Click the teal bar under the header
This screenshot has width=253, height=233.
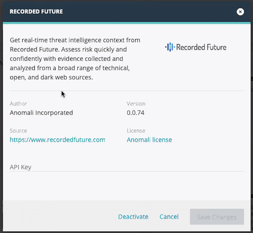(x=126, y=23)
